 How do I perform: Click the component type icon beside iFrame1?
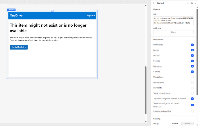pyautogui.click(x=154, y=3)
